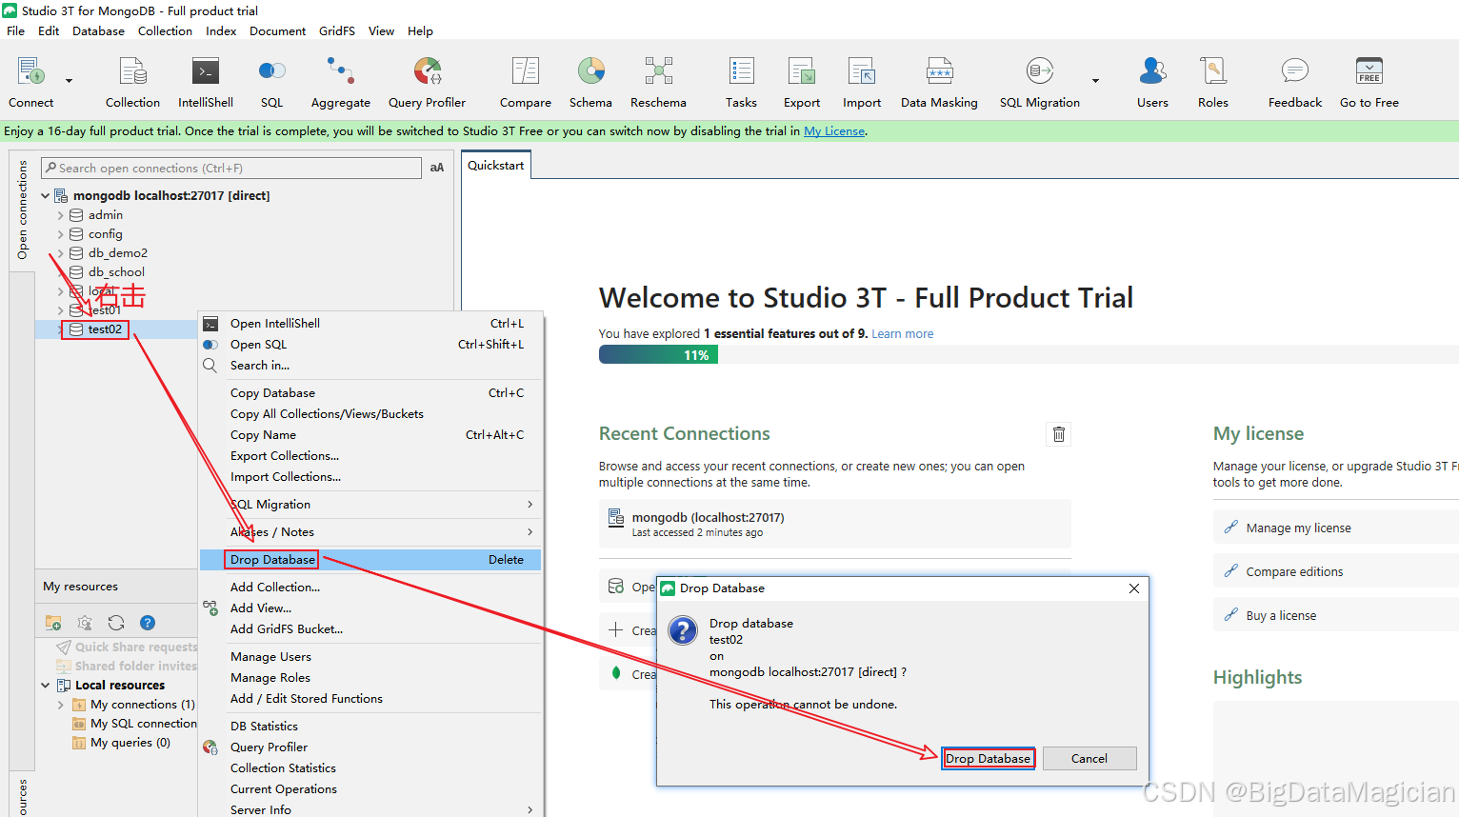Switch to the Quickstart tab
Viewport: 1459px width, 817px height.
496,166
